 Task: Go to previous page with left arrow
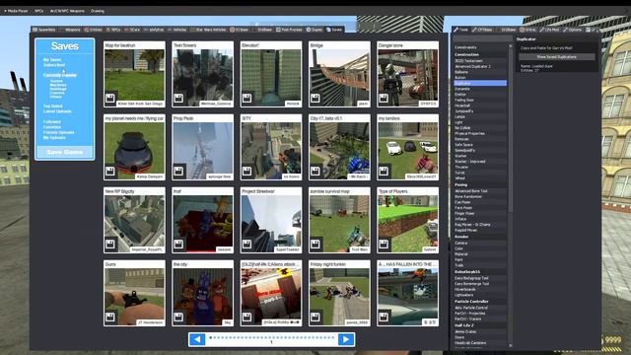(197, 339)
